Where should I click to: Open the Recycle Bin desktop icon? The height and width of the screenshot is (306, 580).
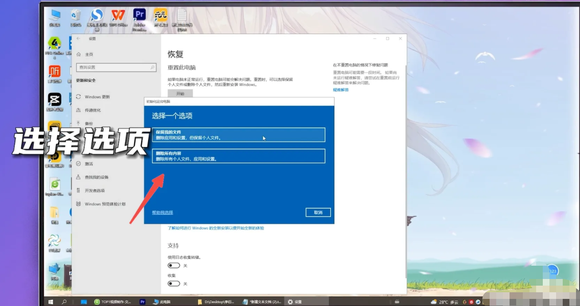coord(76,16)
